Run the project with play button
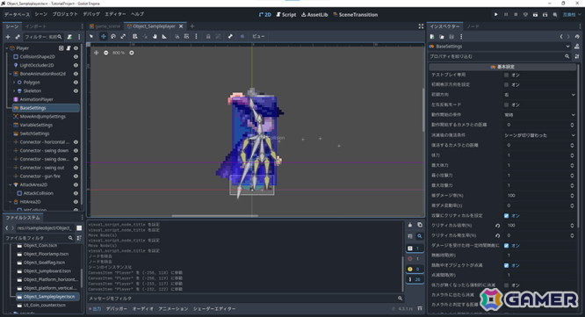 [495, 15]
